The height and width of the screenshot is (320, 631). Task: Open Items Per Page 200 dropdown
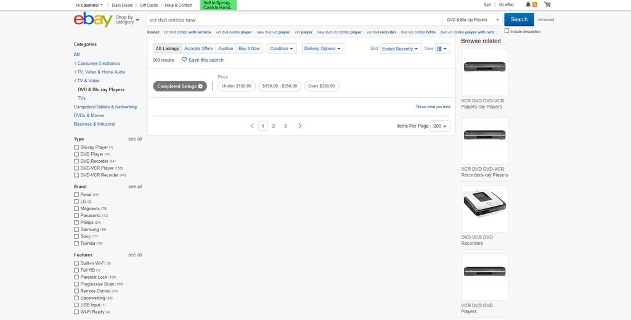pyautogui.click(x=440, y=126)
